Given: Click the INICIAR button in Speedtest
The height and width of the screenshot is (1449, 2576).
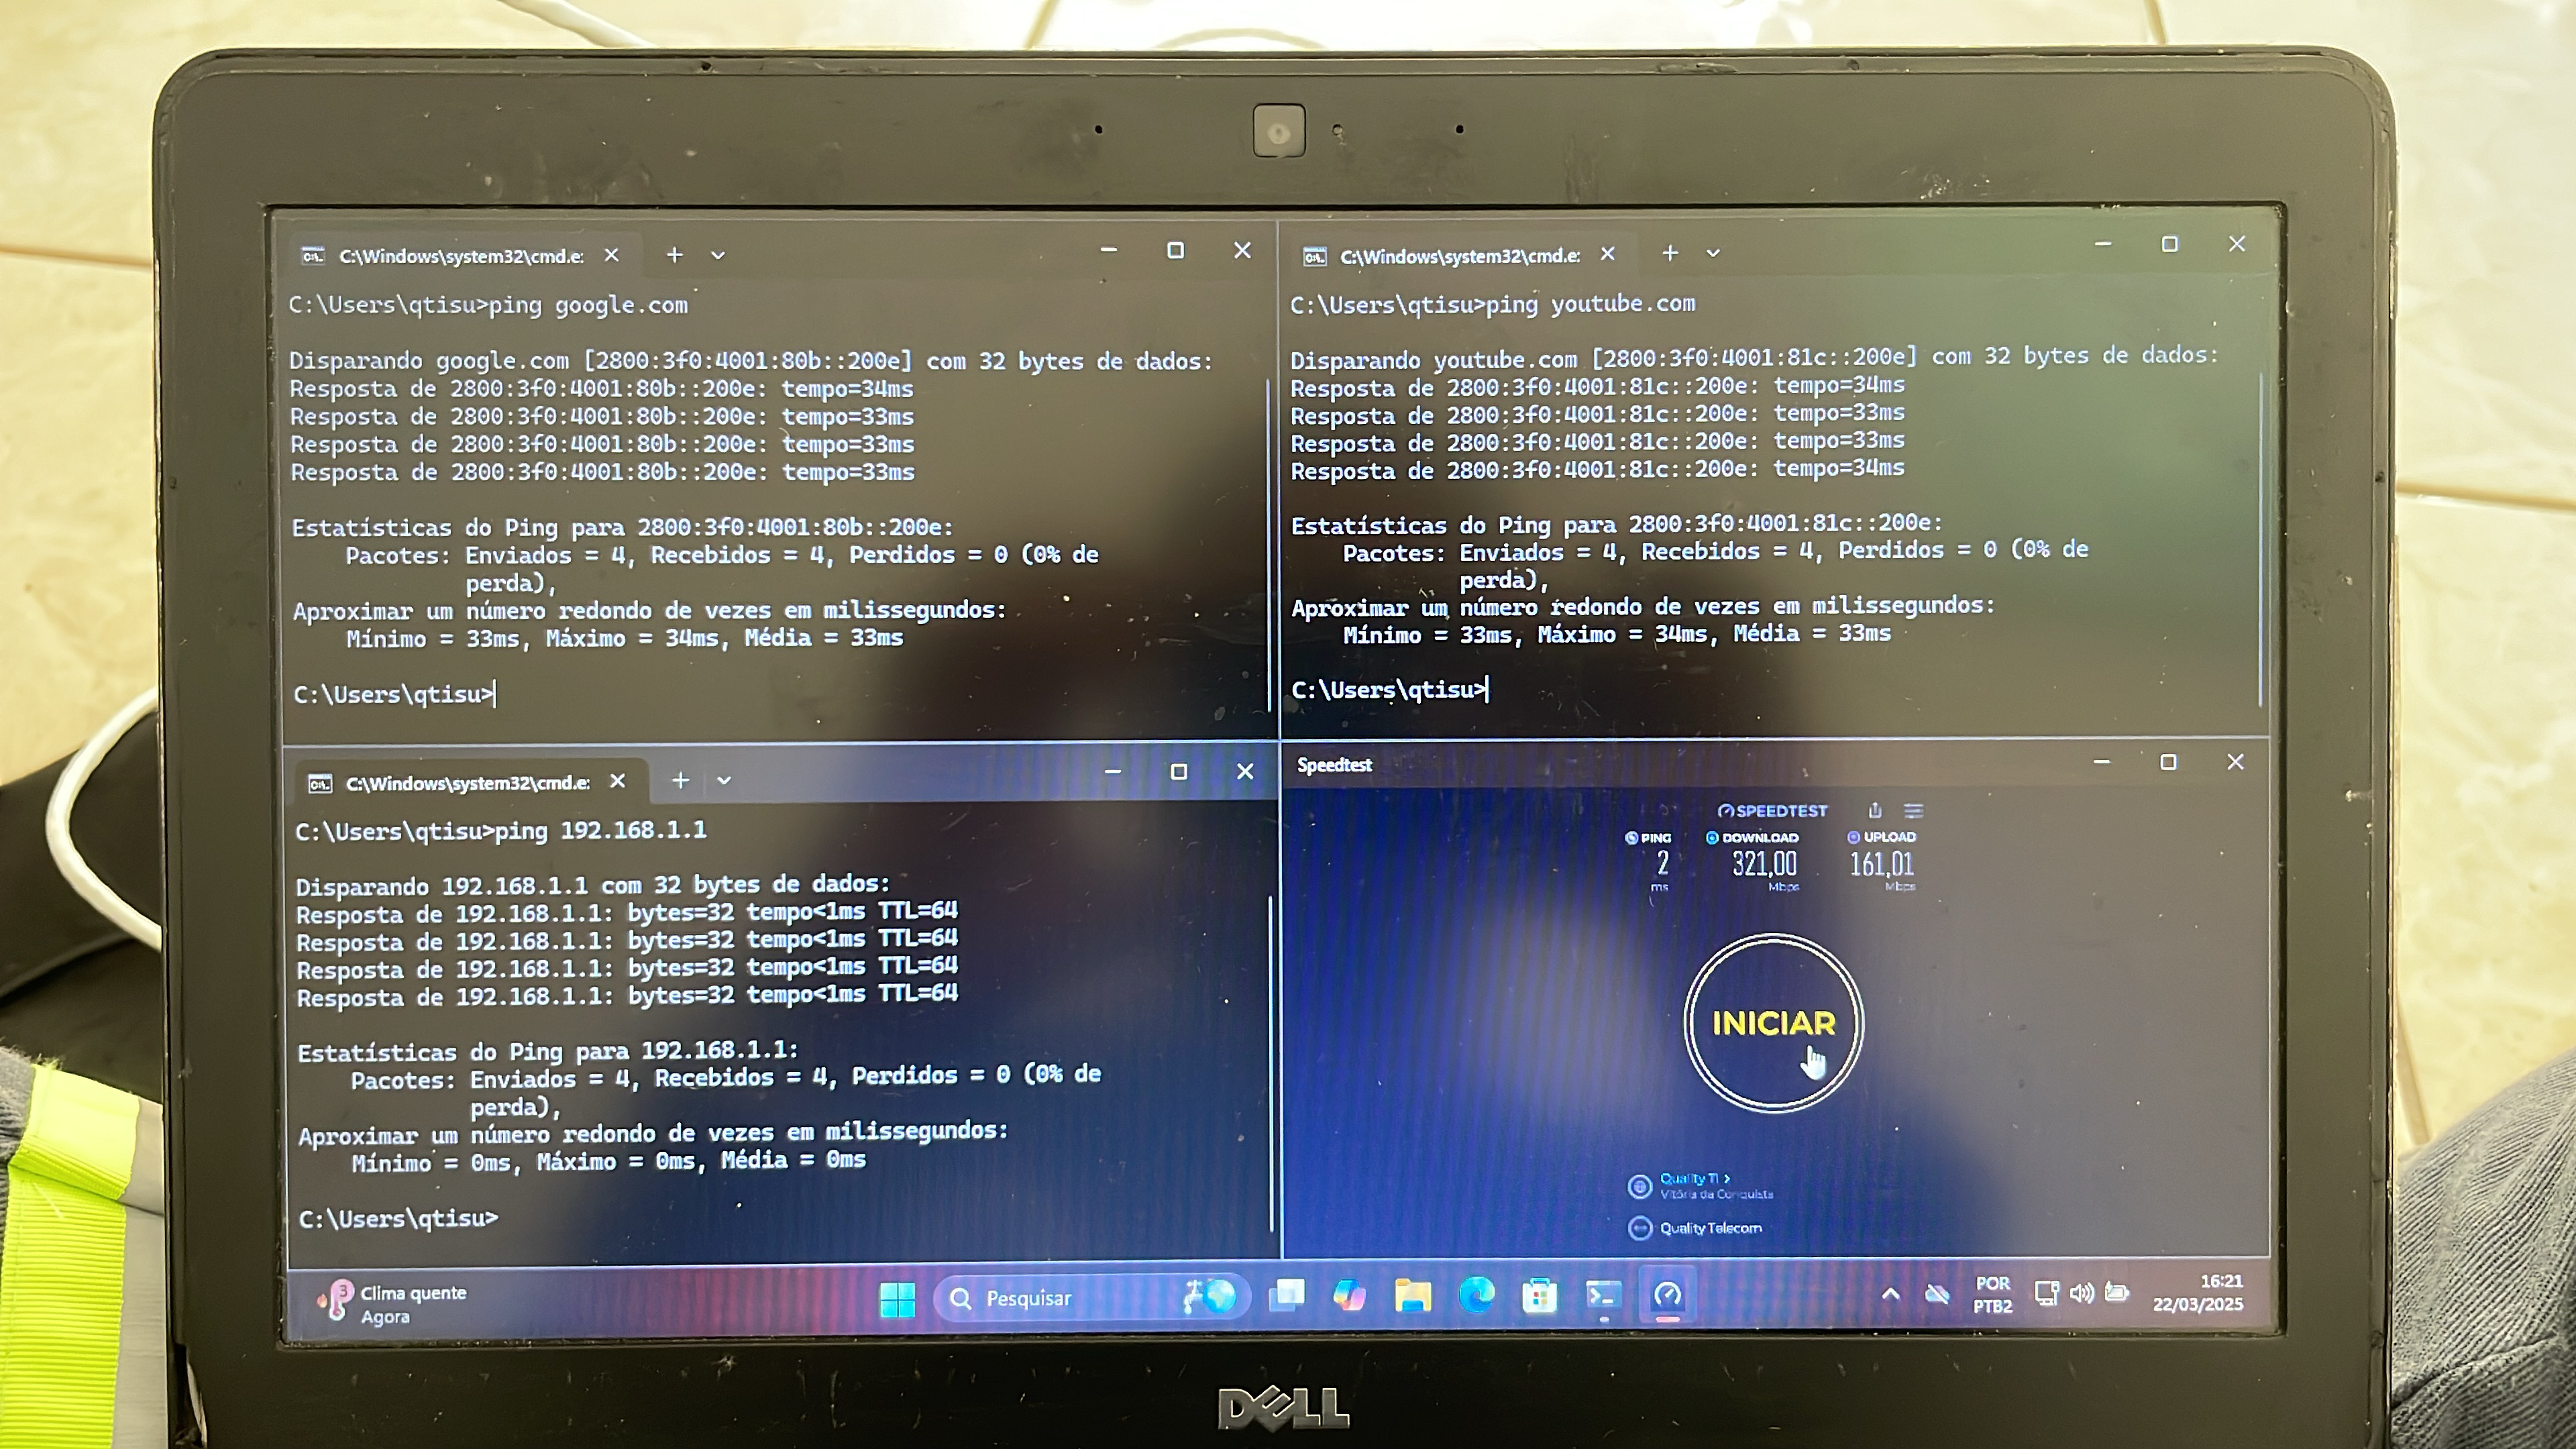Looking at the screenshot, I should pos(1773,1023).
